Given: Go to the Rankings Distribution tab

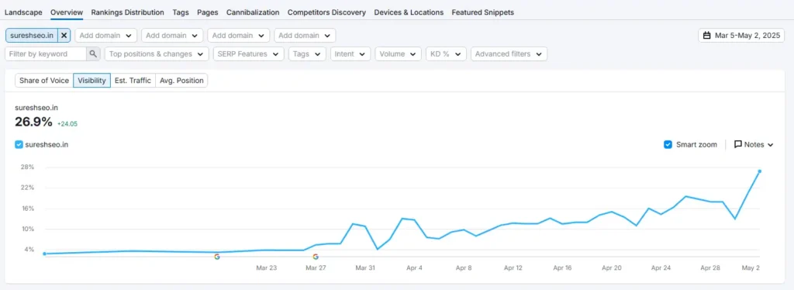Looking at the screenshot, I should (128, 12).
